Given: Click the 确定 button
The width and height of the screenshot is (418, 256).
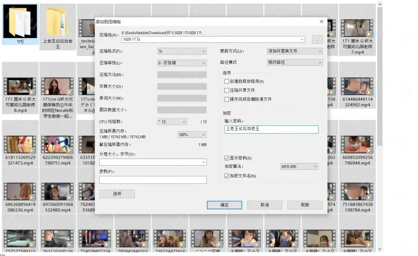Looking at the screenshot, I should pos(224,205).
